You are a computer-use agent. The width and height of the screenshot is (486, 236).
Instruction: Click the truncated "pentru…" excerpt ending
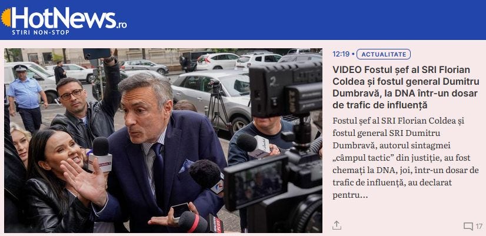(350, 195)
